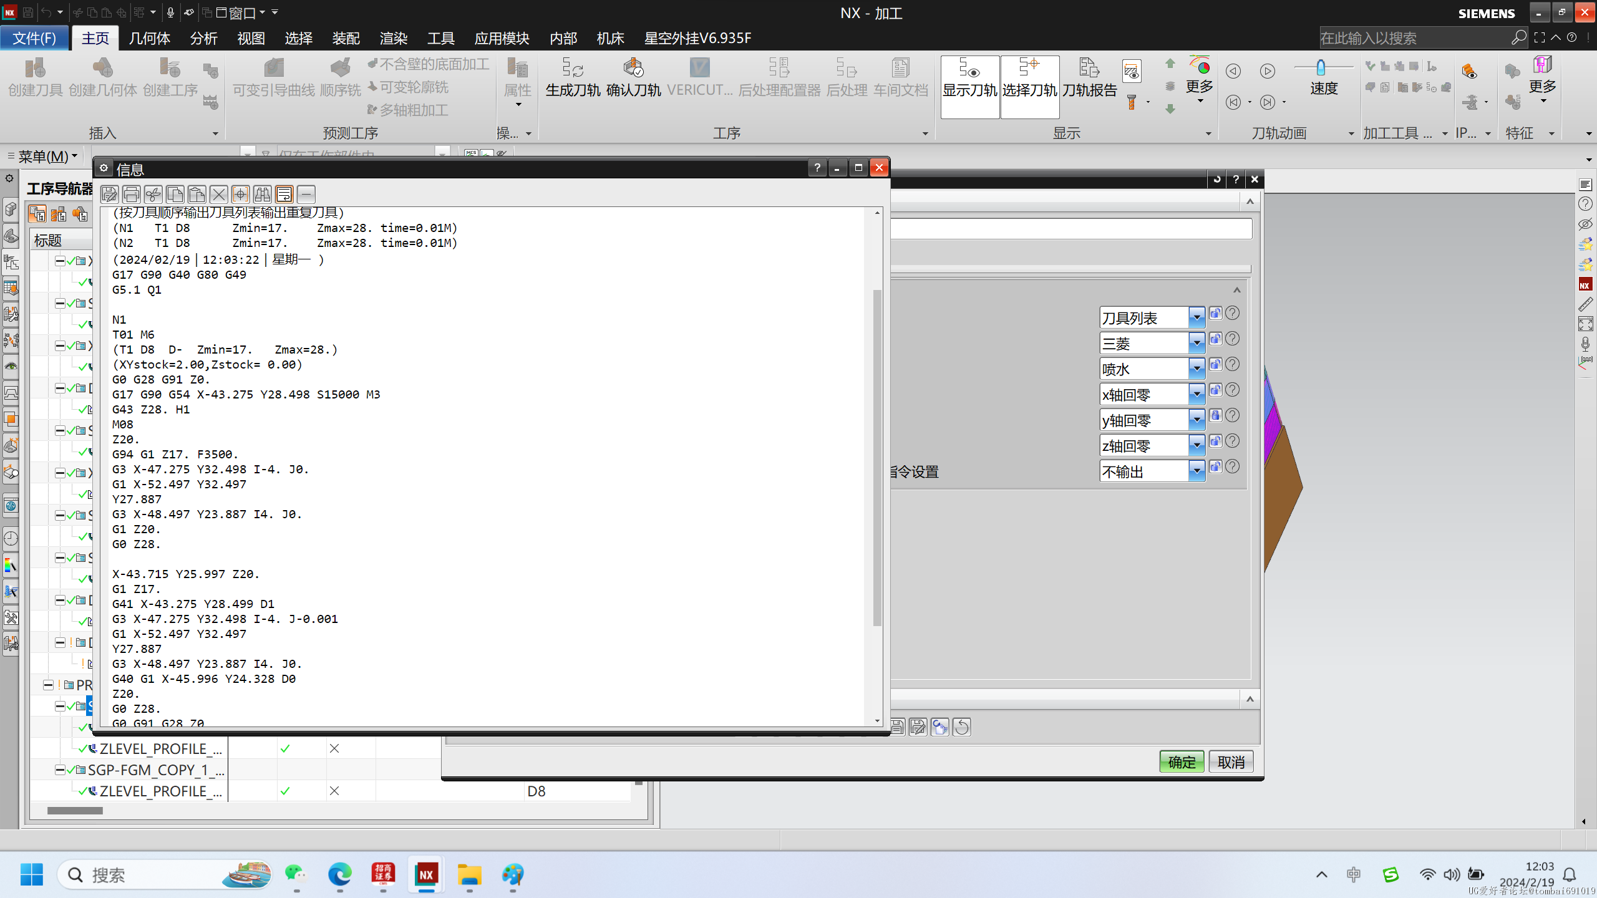The image size is (1597, 898).
Task: Open 星空外挂V6.935F ribbon tab
Action: tap(697, 38)
